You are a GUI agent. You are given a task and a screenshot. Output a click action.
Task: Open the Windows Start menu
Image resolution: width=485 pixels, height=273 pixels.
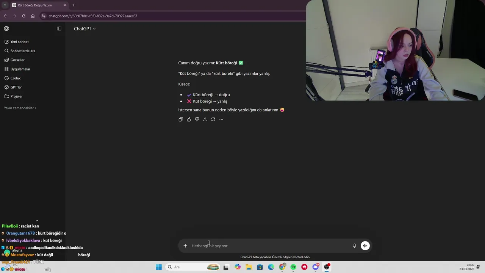click(x=159, y=267)
